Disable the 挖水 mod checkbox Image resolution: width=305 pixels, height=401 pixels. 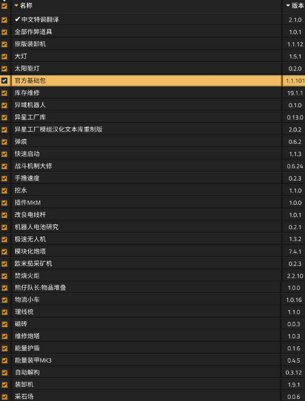coord(4,190)
